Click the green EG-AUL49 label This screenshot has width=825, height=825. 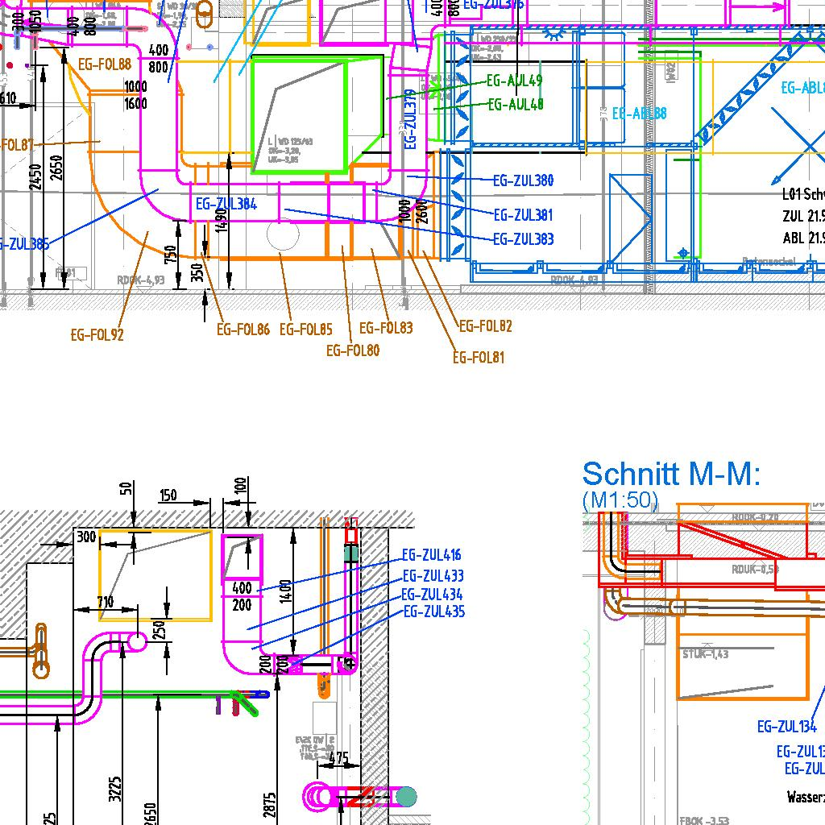515,81
